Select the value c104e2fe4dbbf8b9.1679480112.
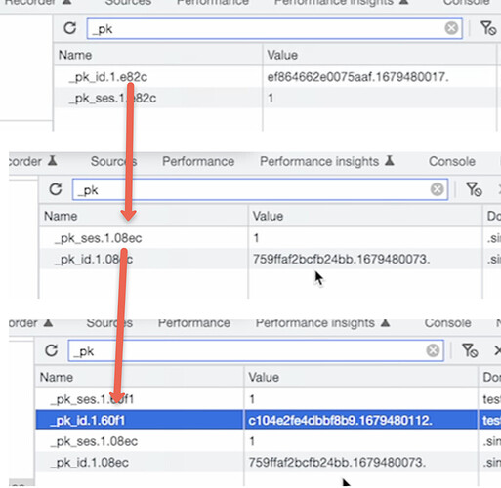 click(340, 421)
